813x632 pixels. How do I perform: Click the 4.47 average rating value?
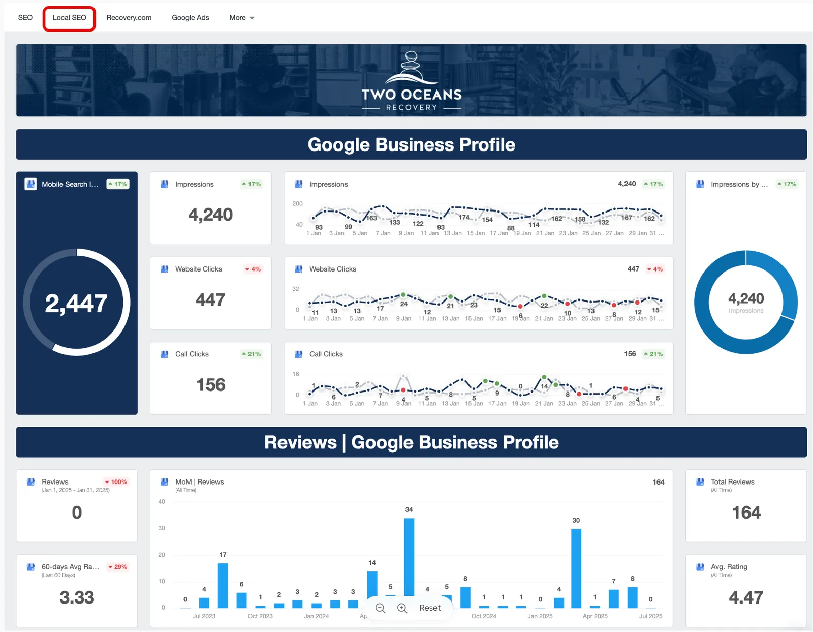[746, 597]
